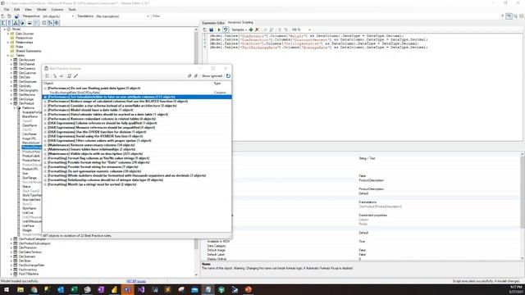This screenshot has width=525, height=295.
Task: Open the Model menu
Action: [42, 9]
